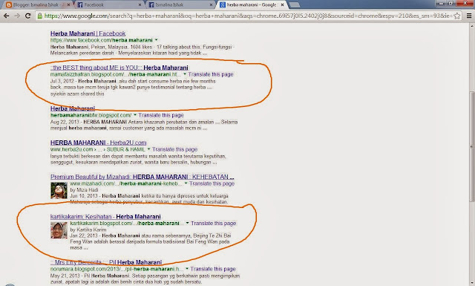Bookmark this page with the star icon
The image size is (475, 286).
pos(457,16)
